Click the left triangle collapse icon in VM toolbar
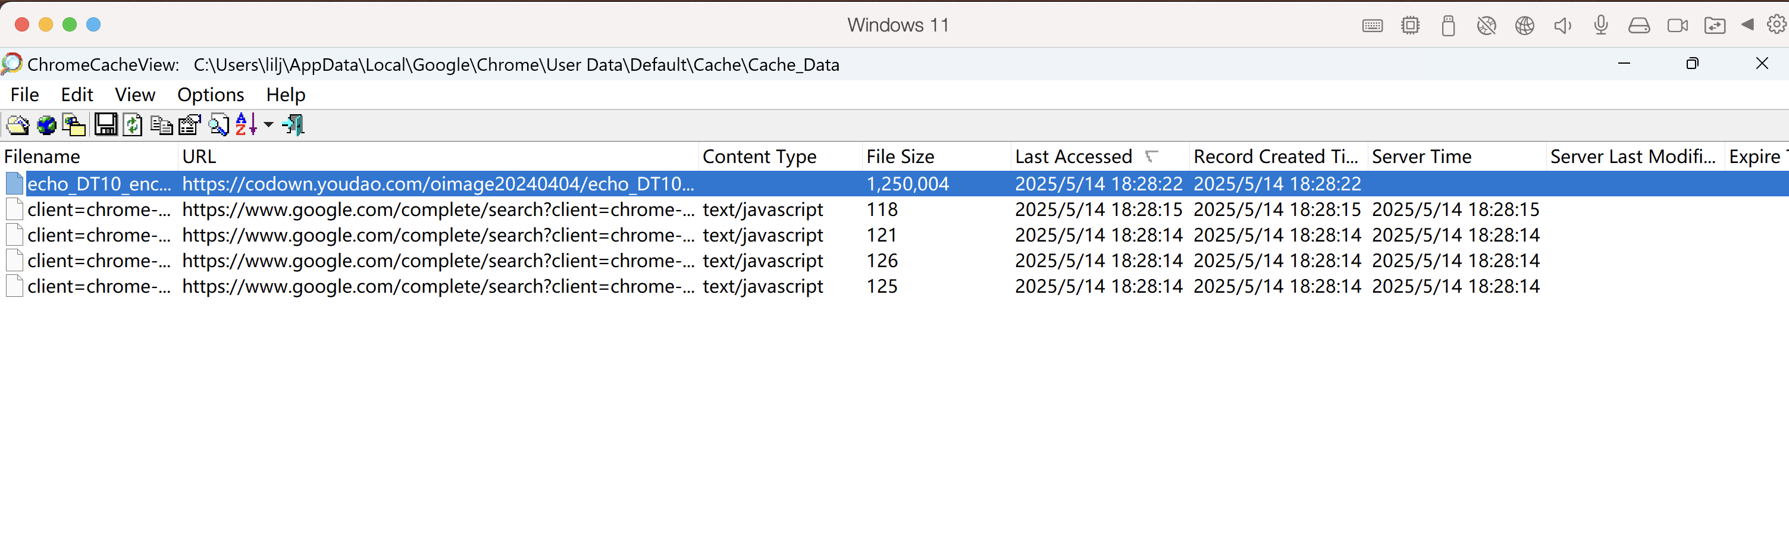The height and width of the screenshot is (545, 1789). coord(1748,24)
